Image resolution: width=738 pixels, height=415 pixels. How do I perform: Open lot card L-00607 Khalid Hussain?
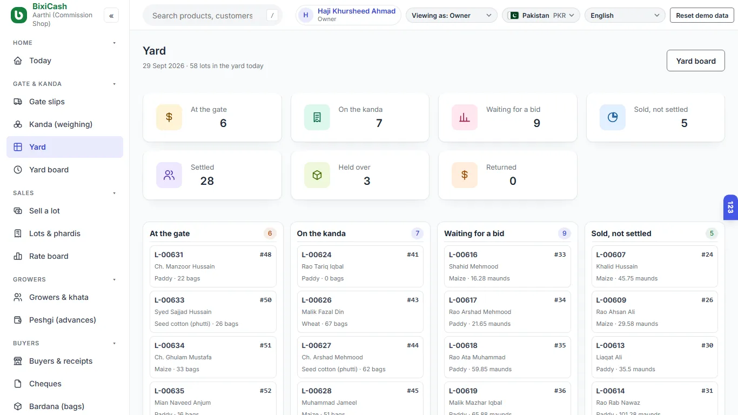655,266
